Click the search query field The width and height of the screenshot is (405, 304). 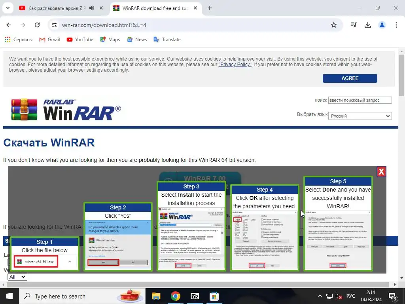point(360,100)
